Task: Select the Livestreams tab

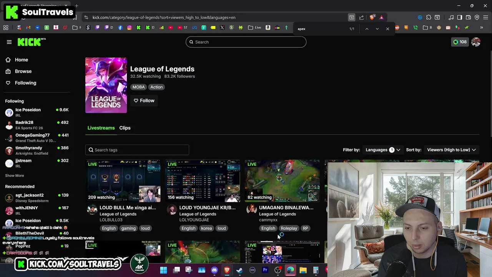Action: coord(101,128)
